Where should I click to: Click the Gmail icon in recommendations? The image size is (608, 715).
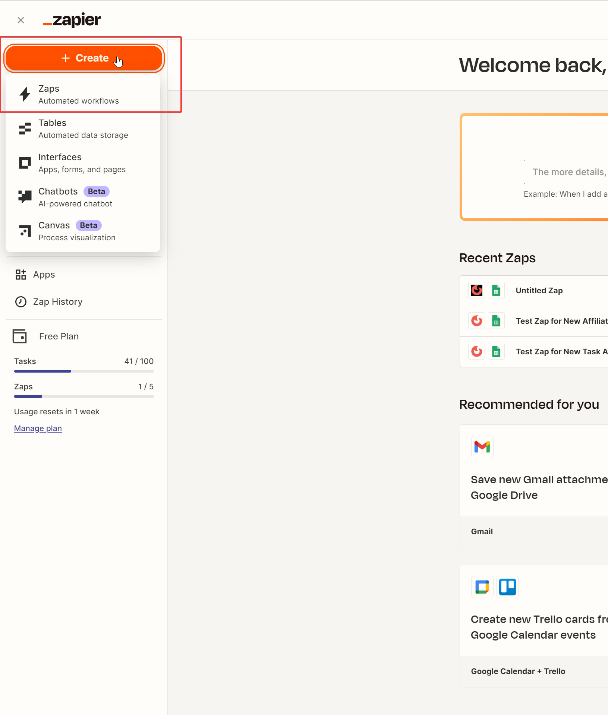[x=482, y=447]
